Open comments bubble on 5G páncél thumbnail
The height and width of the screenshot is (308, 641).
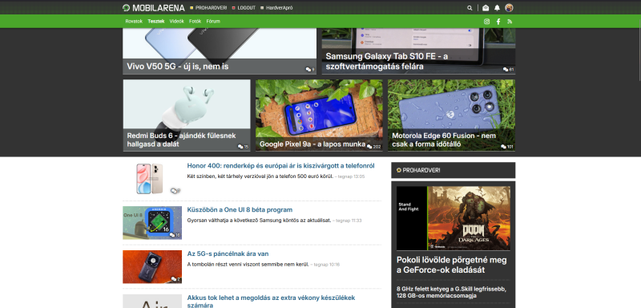tap(175, 279)
